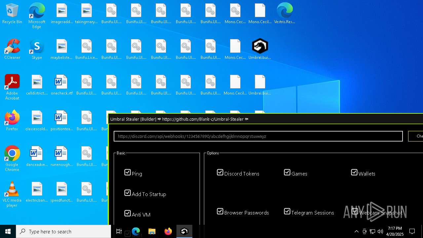Open the volume control tray icon
This screenshot has height=238, width=423.
pyautogui.click(x=380, y=231)
